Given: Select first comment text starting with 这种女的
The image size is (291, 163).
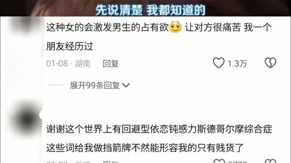Looking at the screenshot, I should pyautogui.click(x=159, y=37).
